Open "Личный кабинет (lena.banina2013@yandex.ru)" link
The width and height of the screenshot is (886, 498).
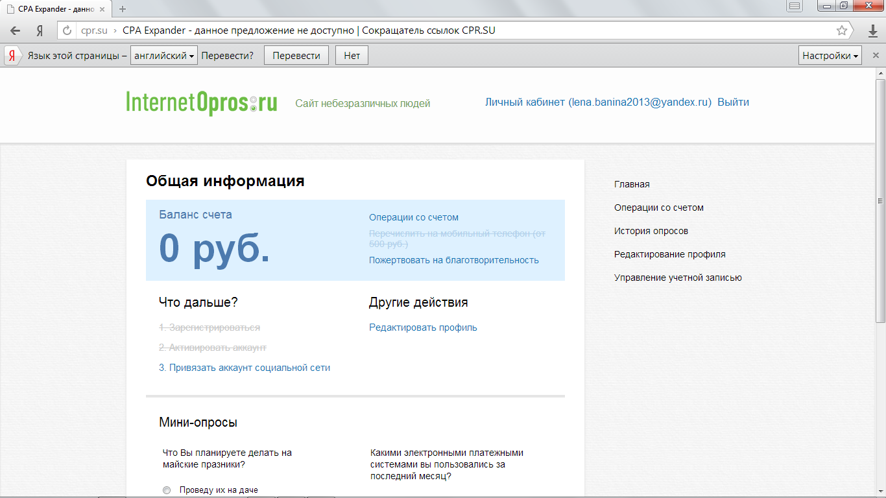tap(598, 102)
